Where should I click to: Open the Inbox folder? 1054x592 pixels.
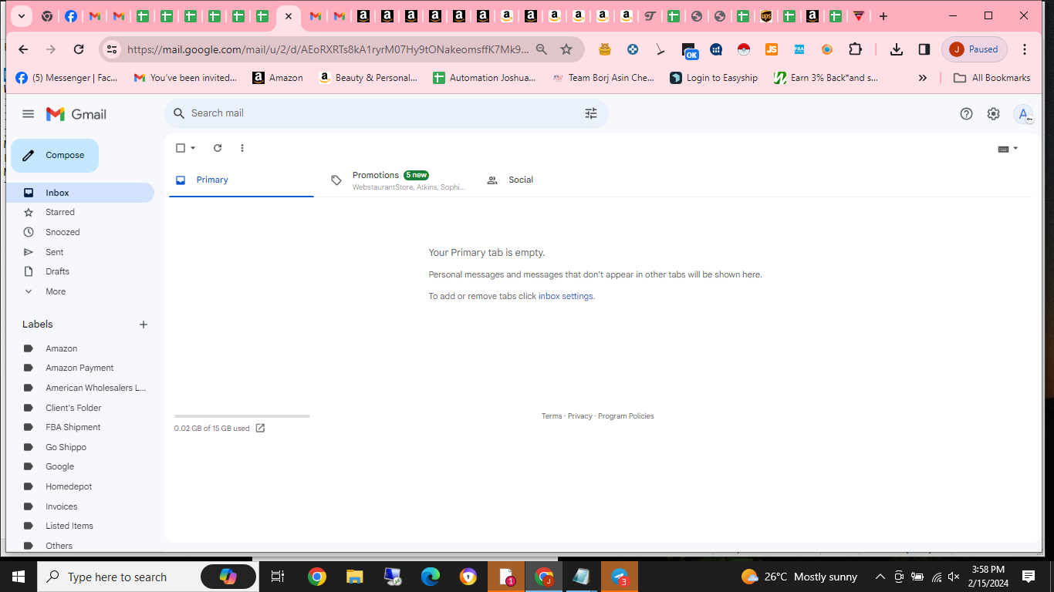(x=80, y=193)
